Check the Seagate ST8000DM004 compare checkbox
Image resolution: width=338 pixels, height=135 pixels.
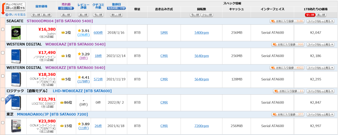point(3,29)
